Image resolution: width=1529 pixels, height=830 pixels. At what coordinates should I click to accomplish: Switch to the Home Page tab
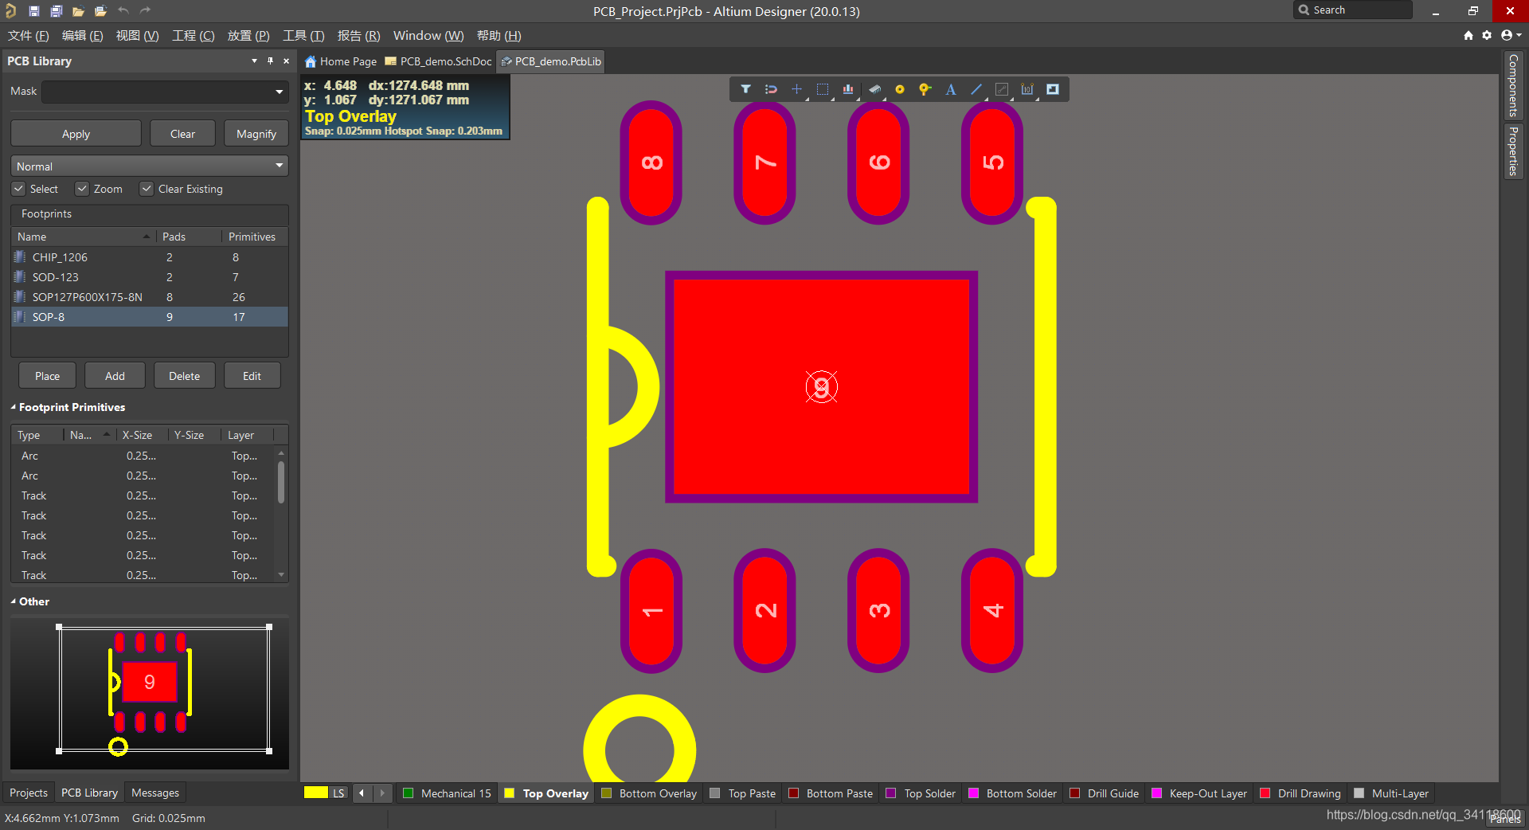pyautogui.click(x=341, y=61)
